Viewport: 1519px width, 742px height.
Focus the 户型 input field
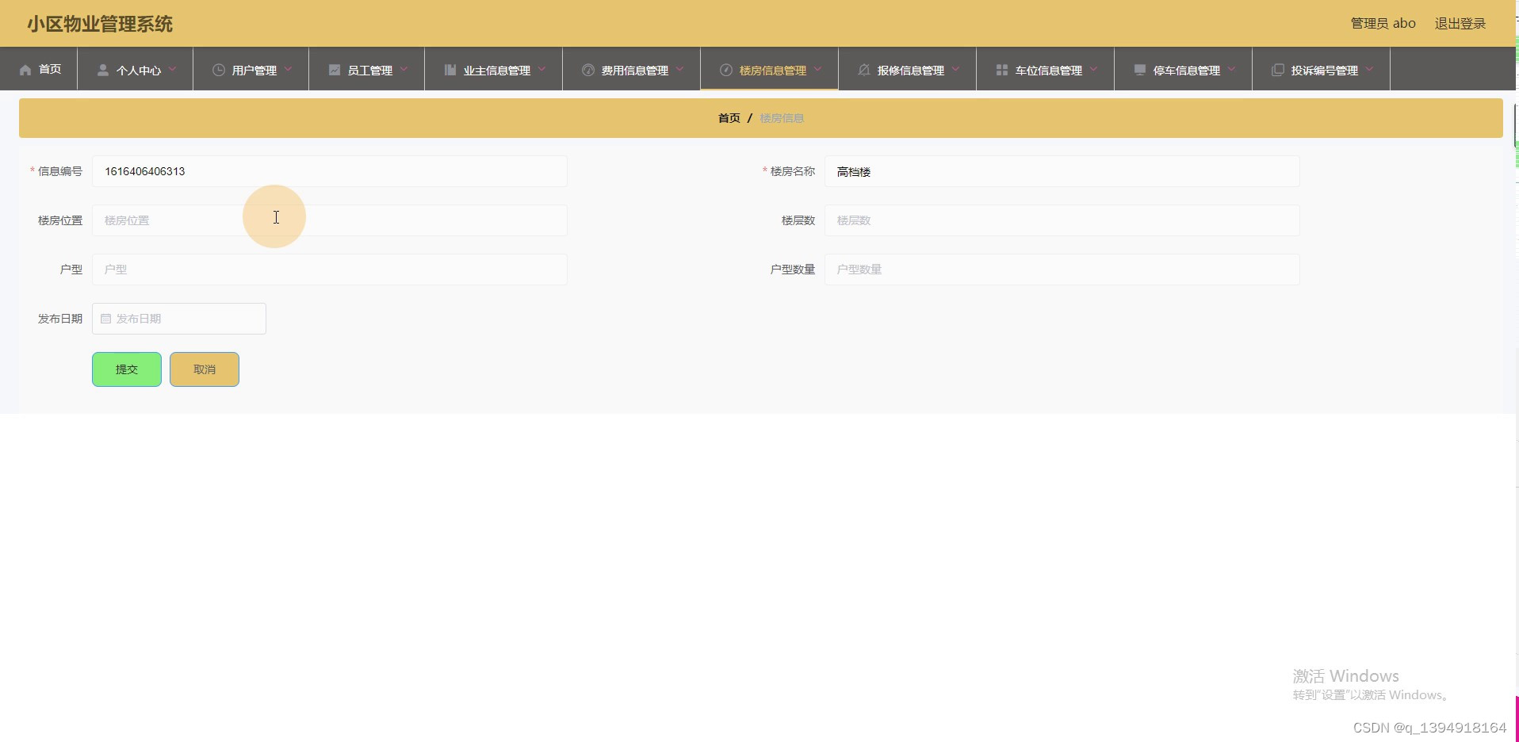pyautogui.click(x=330, y=270)
